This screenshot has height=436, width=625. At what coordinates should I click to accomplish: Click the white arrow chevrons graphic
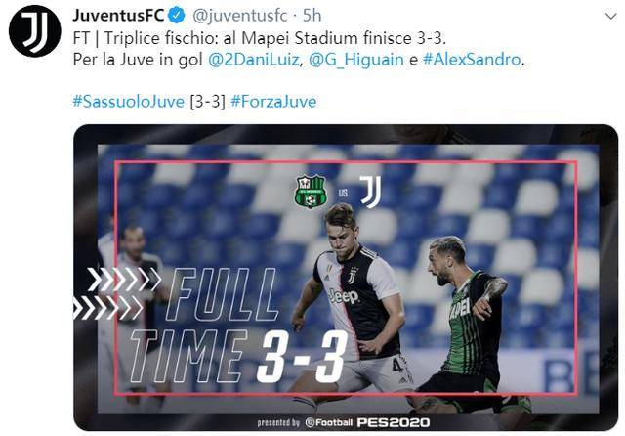(117, 293)
